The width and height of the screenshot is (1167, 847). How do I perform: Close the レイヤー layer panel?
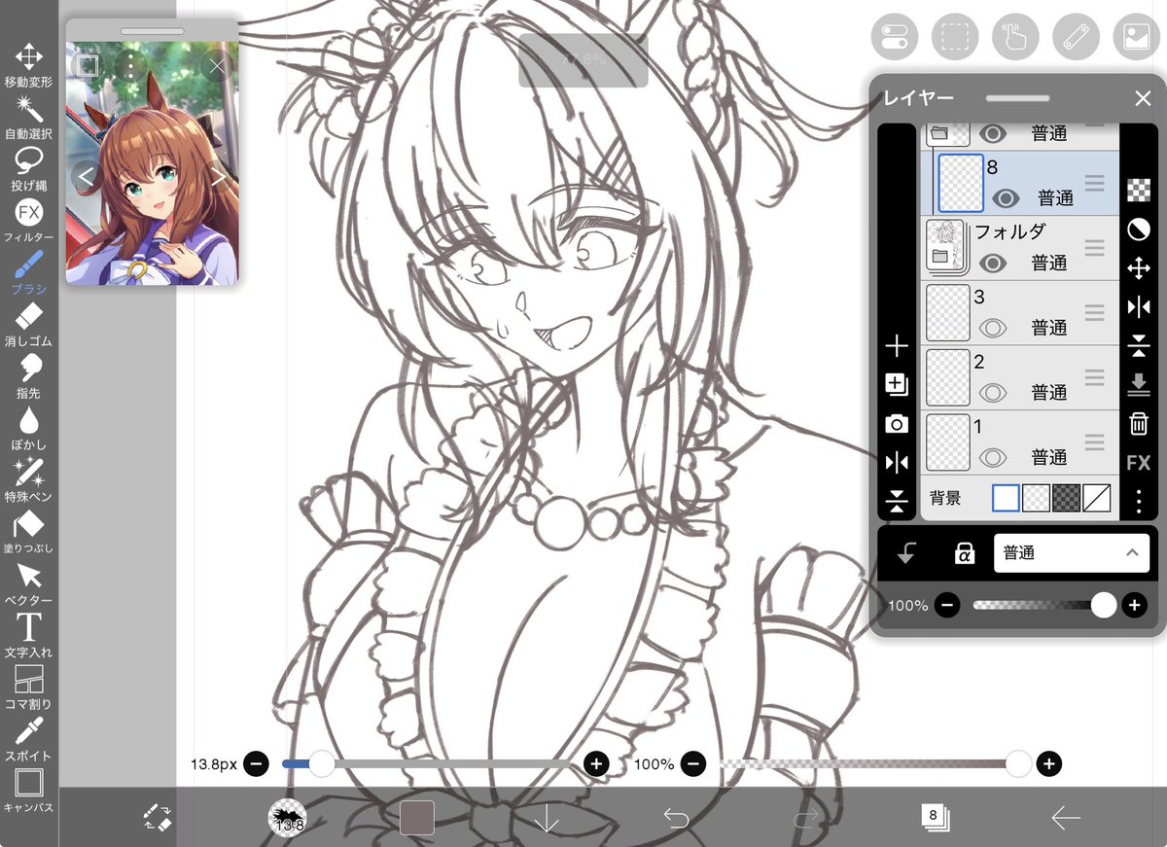pyautogui.click(x=1143, y=98)
